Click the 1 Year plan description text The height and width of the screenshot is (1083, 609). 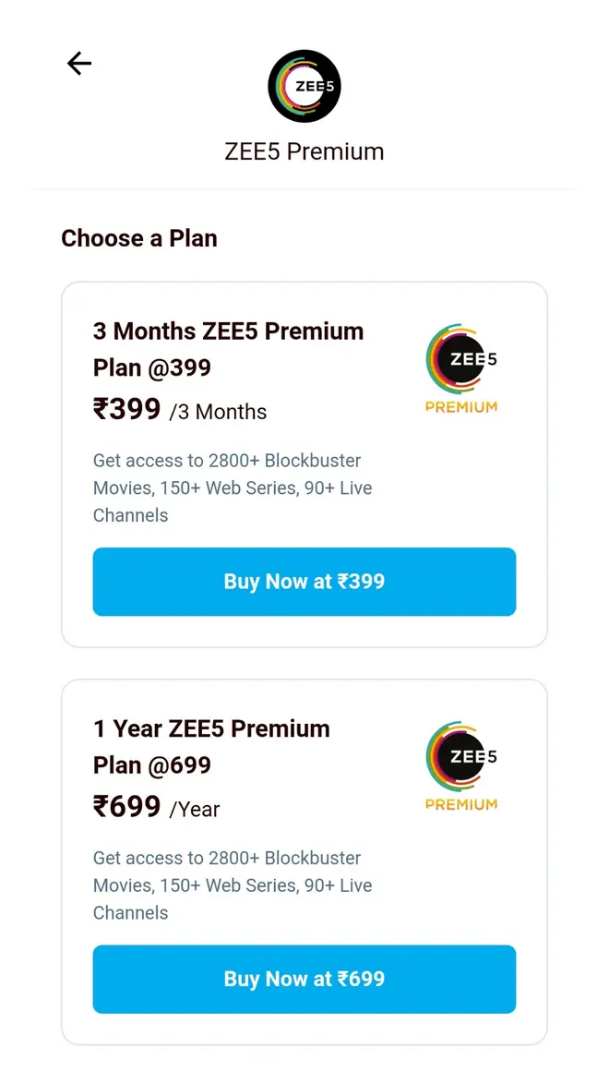pyautogui.click(x=233, y=884)
